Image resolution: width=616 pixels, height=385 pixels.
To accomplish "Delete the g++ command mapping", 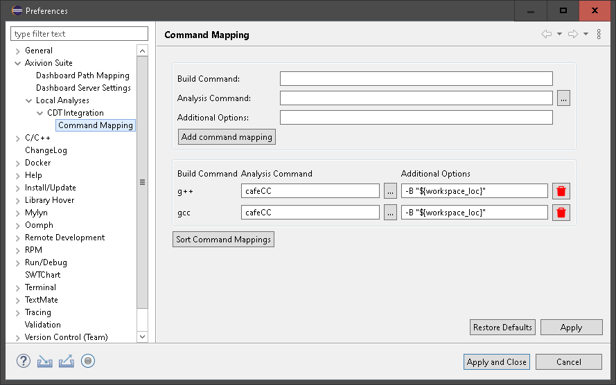I will click(561, 191).
